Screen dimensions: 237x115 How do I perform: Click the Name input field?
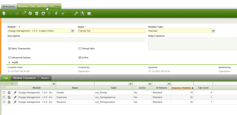click(111, 31)
